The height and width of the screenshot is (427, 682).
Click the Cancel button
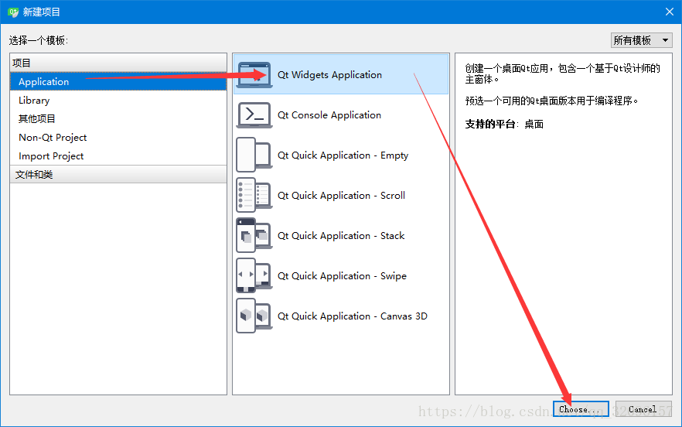tap(643, 409)
